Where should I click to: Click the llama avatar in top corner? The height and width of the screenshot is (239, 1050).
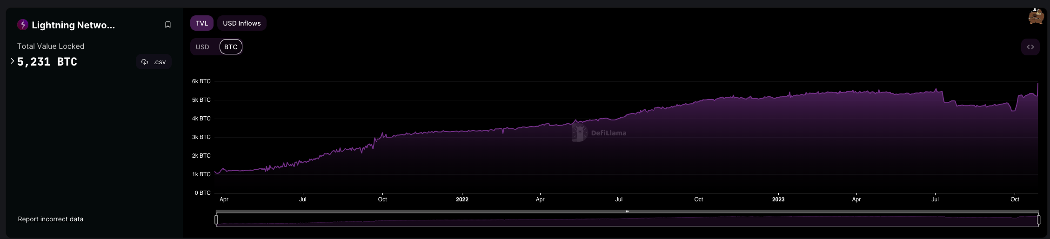point(1036,16)
